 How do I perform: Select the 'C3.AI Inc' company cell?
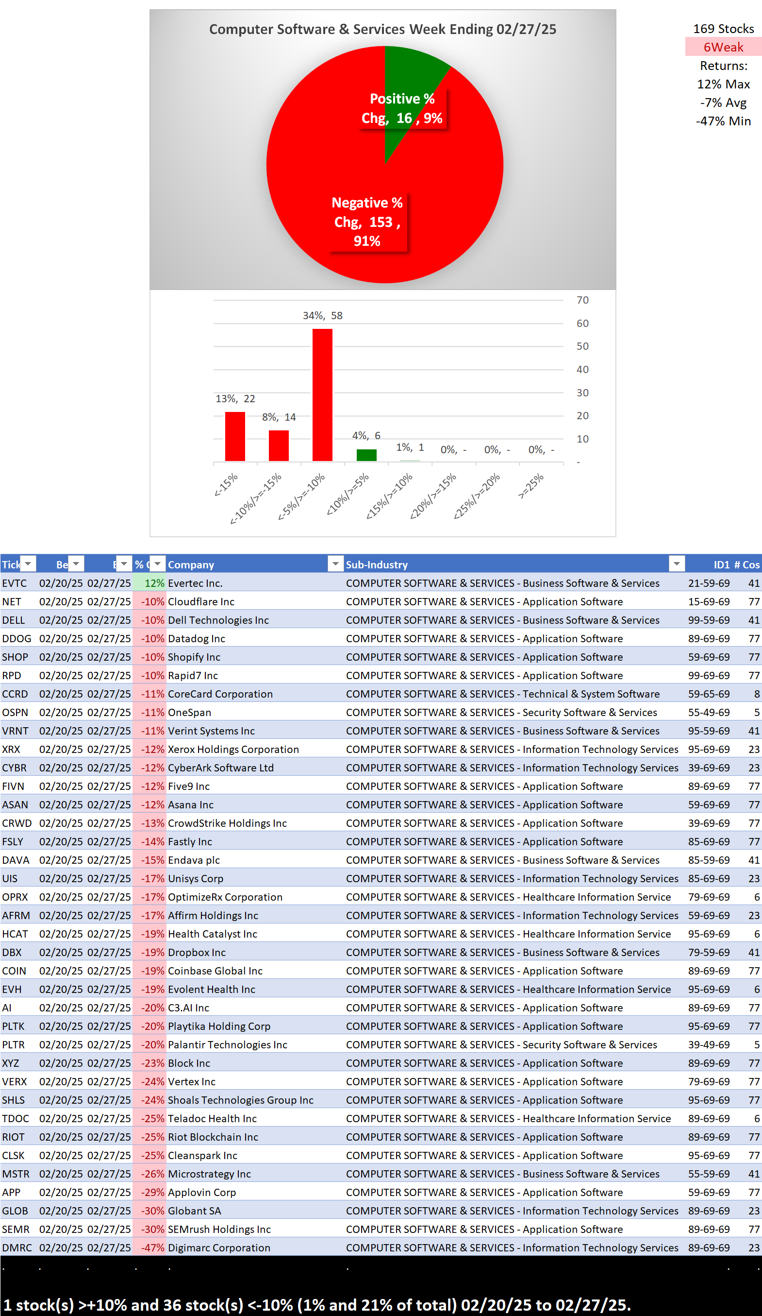pos(255,1008)
